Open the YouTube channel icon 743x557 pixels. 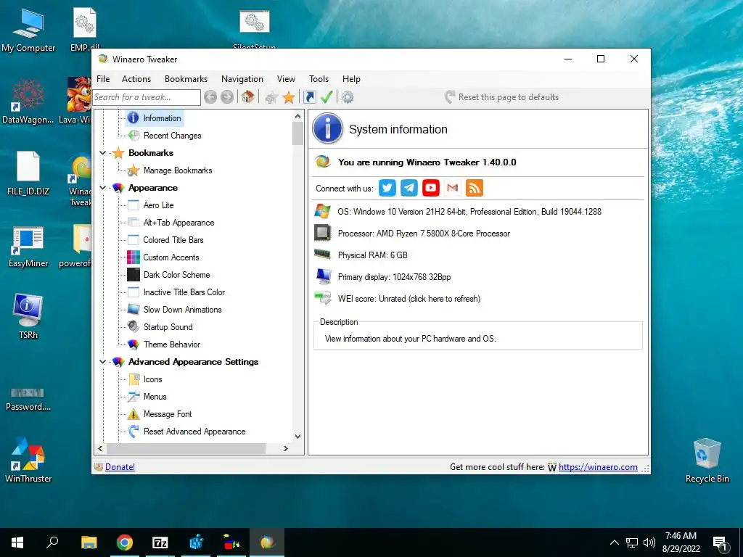point(431,188)
